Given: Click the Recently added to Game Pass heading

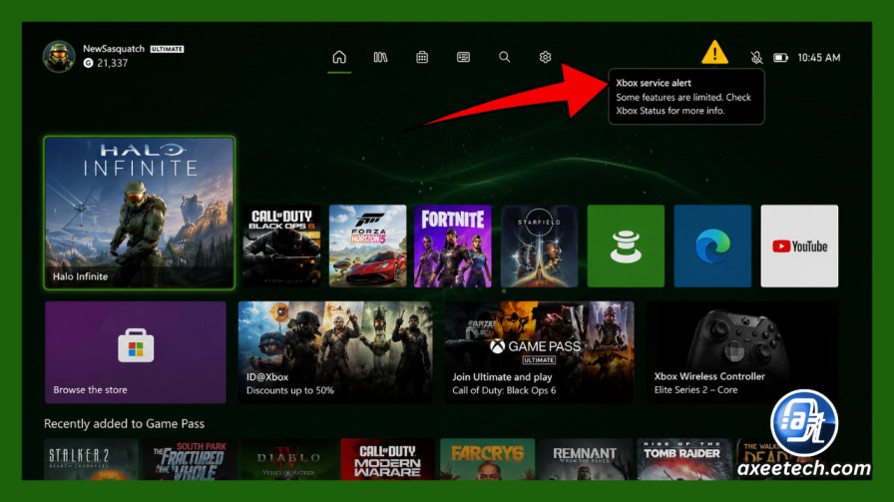Looking at the screenshot, I should click(x=125, y=424).
